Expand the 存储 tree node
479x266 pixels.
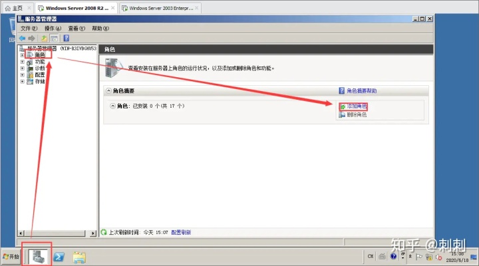23,82
